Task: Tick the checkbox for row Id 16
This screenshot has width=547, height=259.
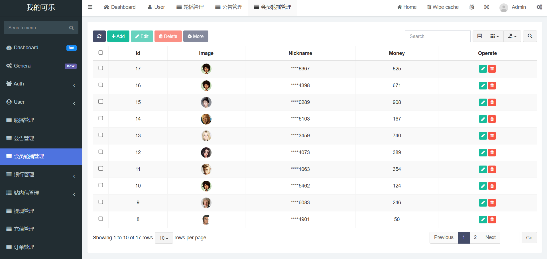Action: 101,85
